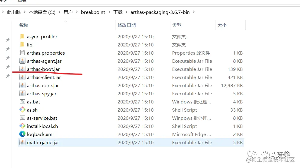Viewport: 300px width, 168px height.
Task: Select the file name arthas-boot.jar
Action: [43, 69]
